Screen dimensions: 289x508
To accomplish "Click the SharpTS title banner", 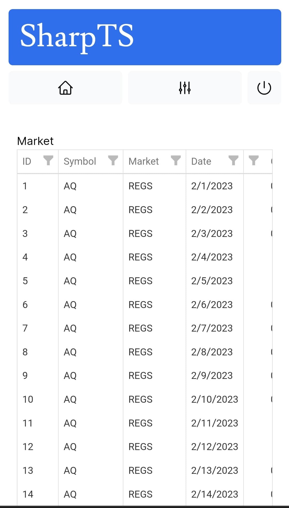I will tap(145, 37).
